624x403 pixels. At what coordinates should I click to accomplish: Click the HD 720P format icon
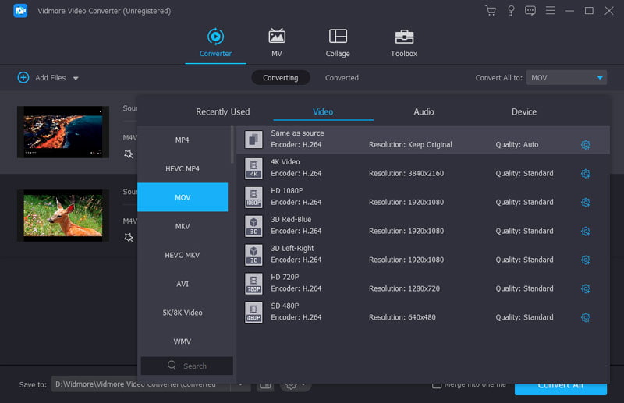pos(253,284)
